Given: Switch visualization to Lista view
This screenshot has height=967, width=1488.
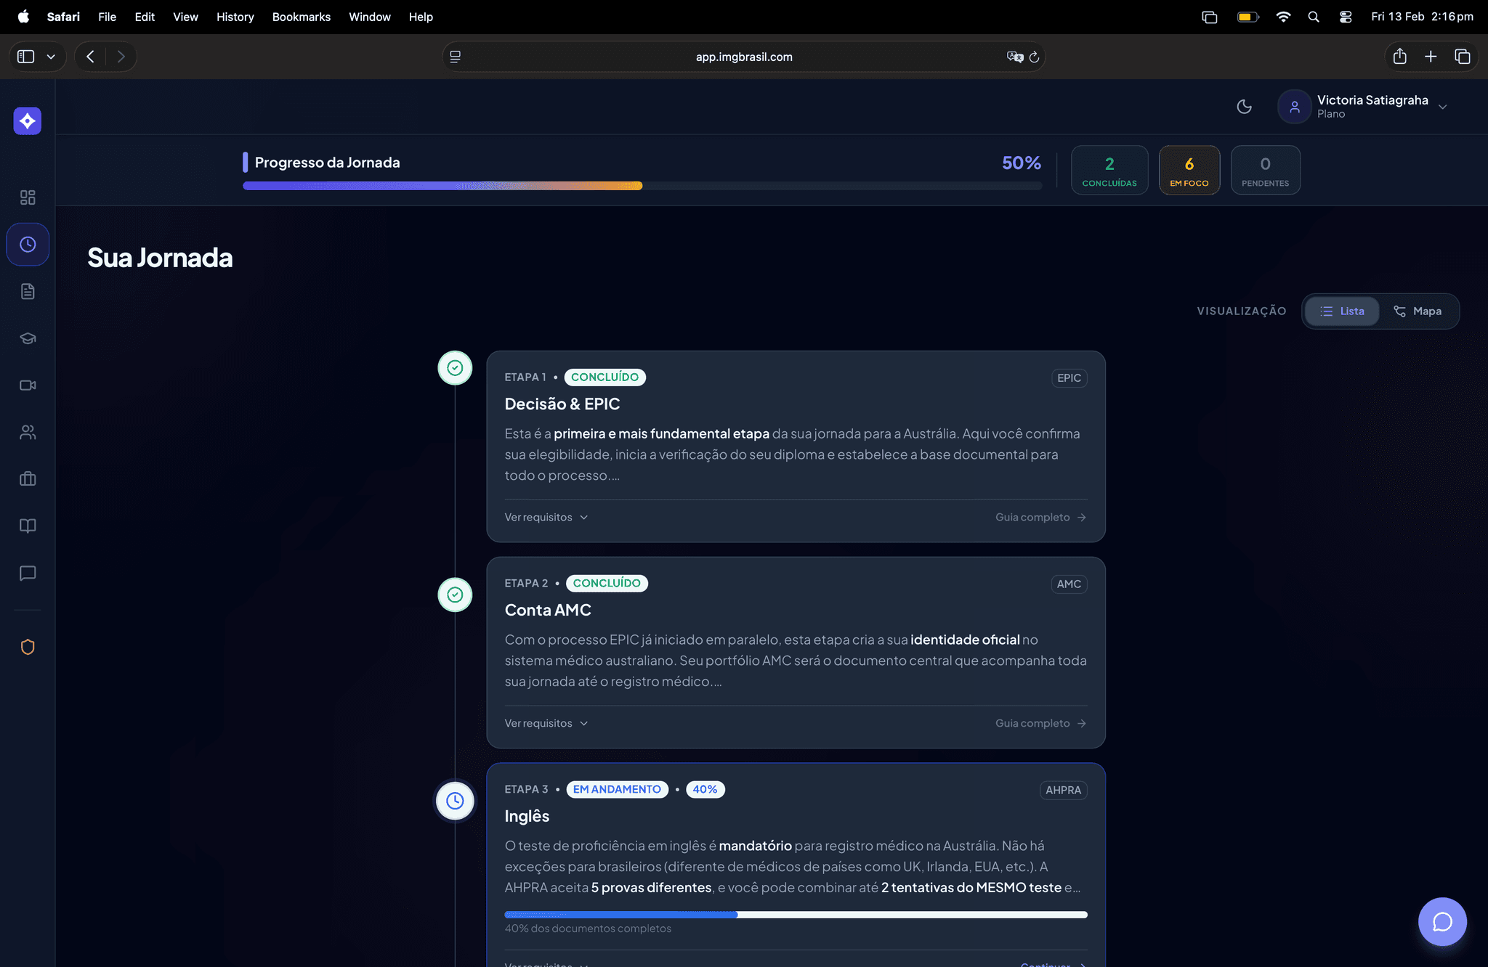Looking at the screenshot, I should tap(1342, 311).
